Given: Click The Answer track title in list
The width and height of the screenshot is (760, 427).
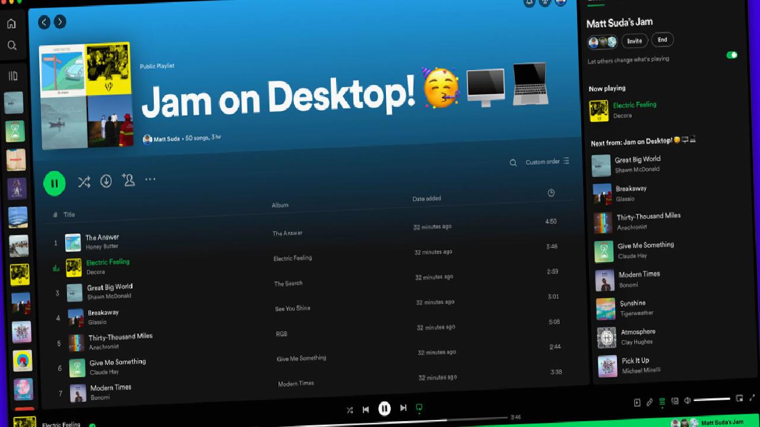Looking at the screenshot, I should pos(102,237).
